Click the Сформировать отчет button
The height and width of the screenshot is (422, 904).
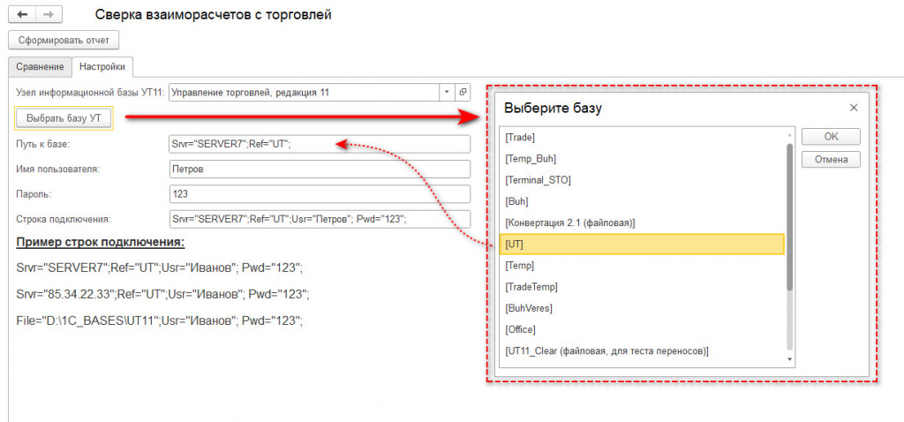[x=64, y=41]
